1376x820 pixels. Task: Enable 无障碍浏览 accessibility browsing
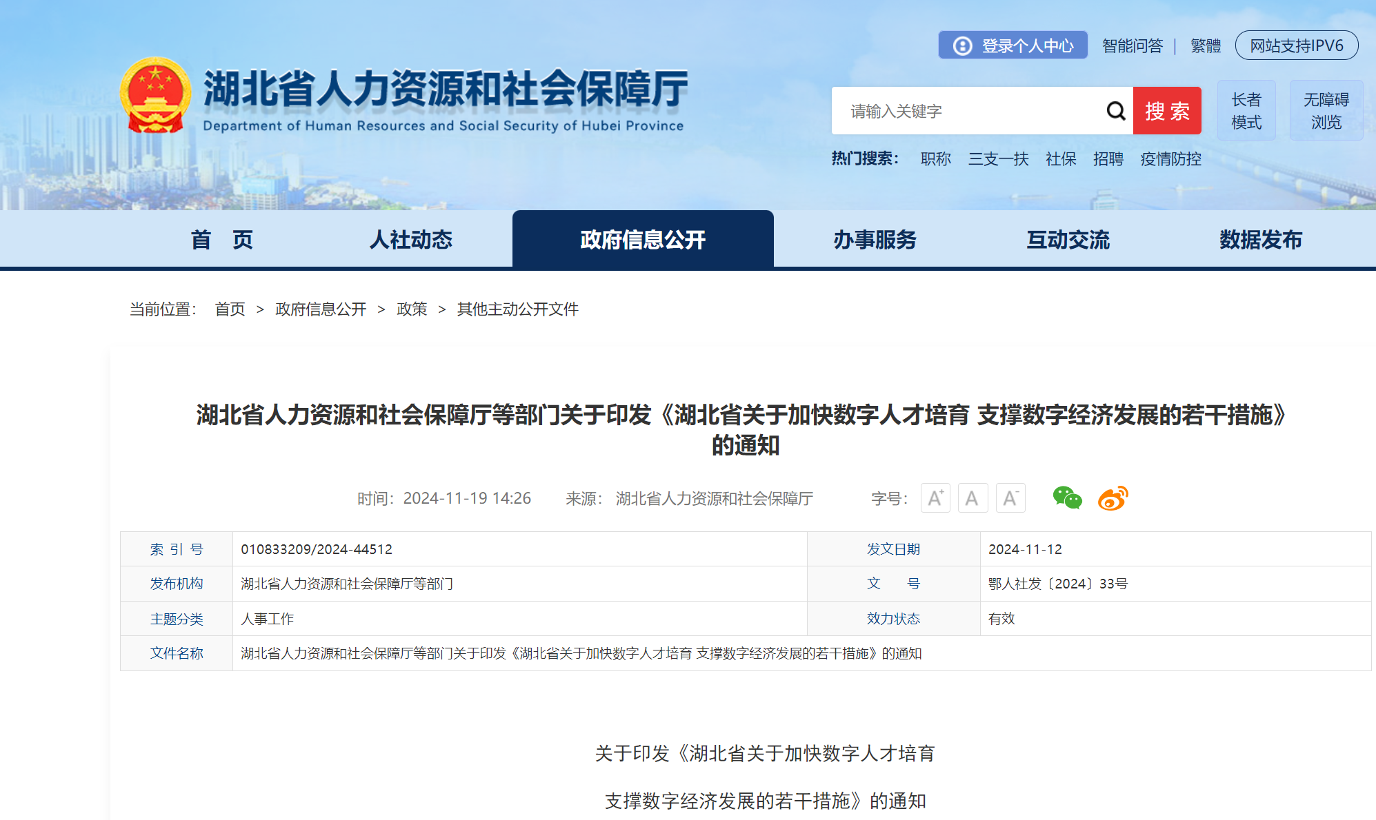coord(1326,111)
